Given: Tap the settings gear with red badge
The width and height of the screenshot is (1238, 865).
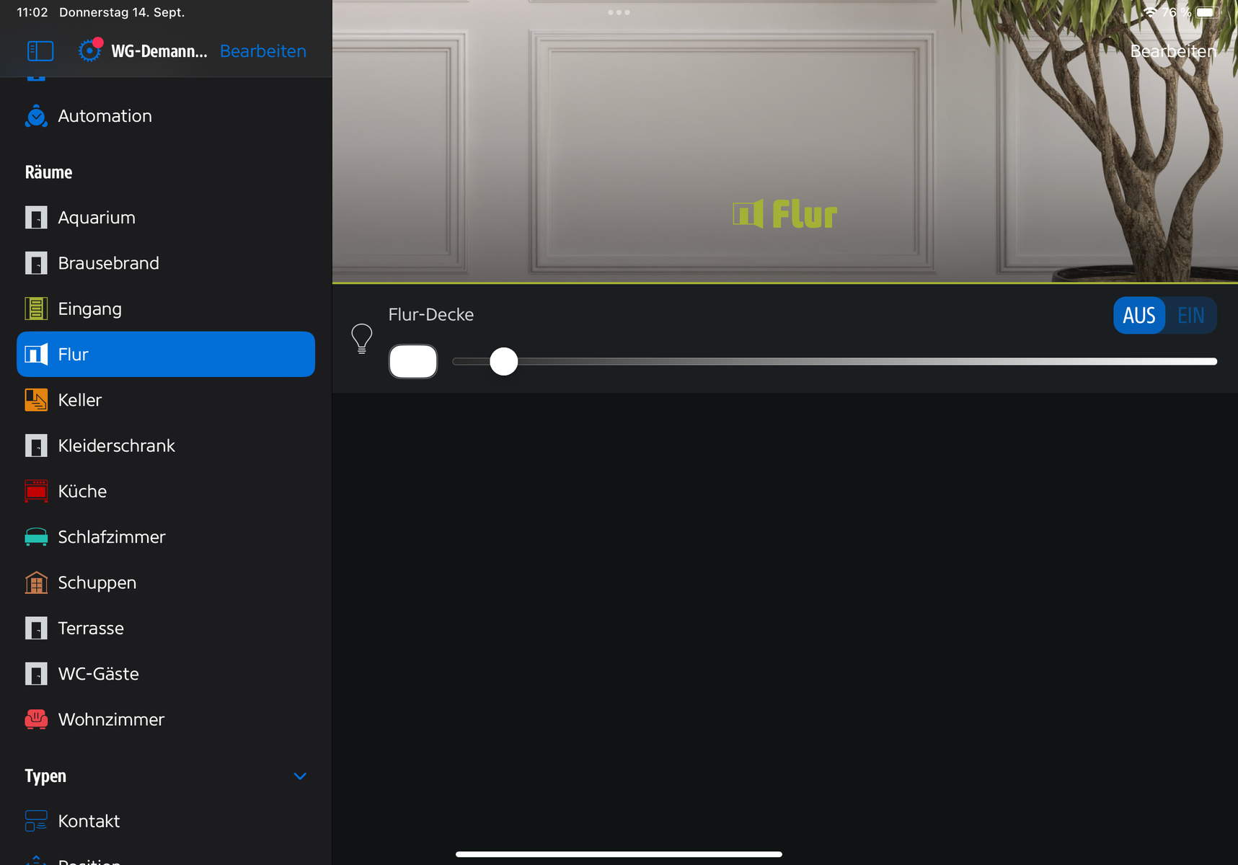Looking at the screenshot, I should tap(89, 50).
